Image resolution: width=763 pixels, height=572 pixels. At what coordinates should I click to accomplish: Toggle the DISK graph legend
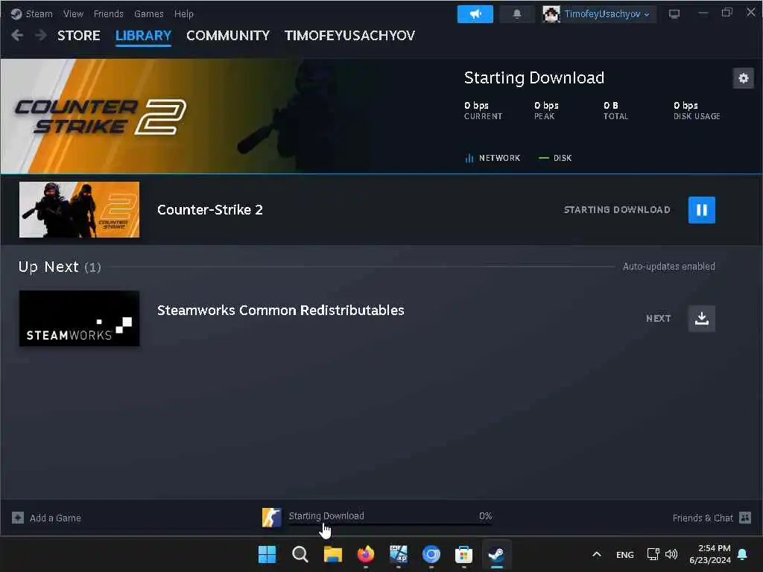tap(555, 158)
